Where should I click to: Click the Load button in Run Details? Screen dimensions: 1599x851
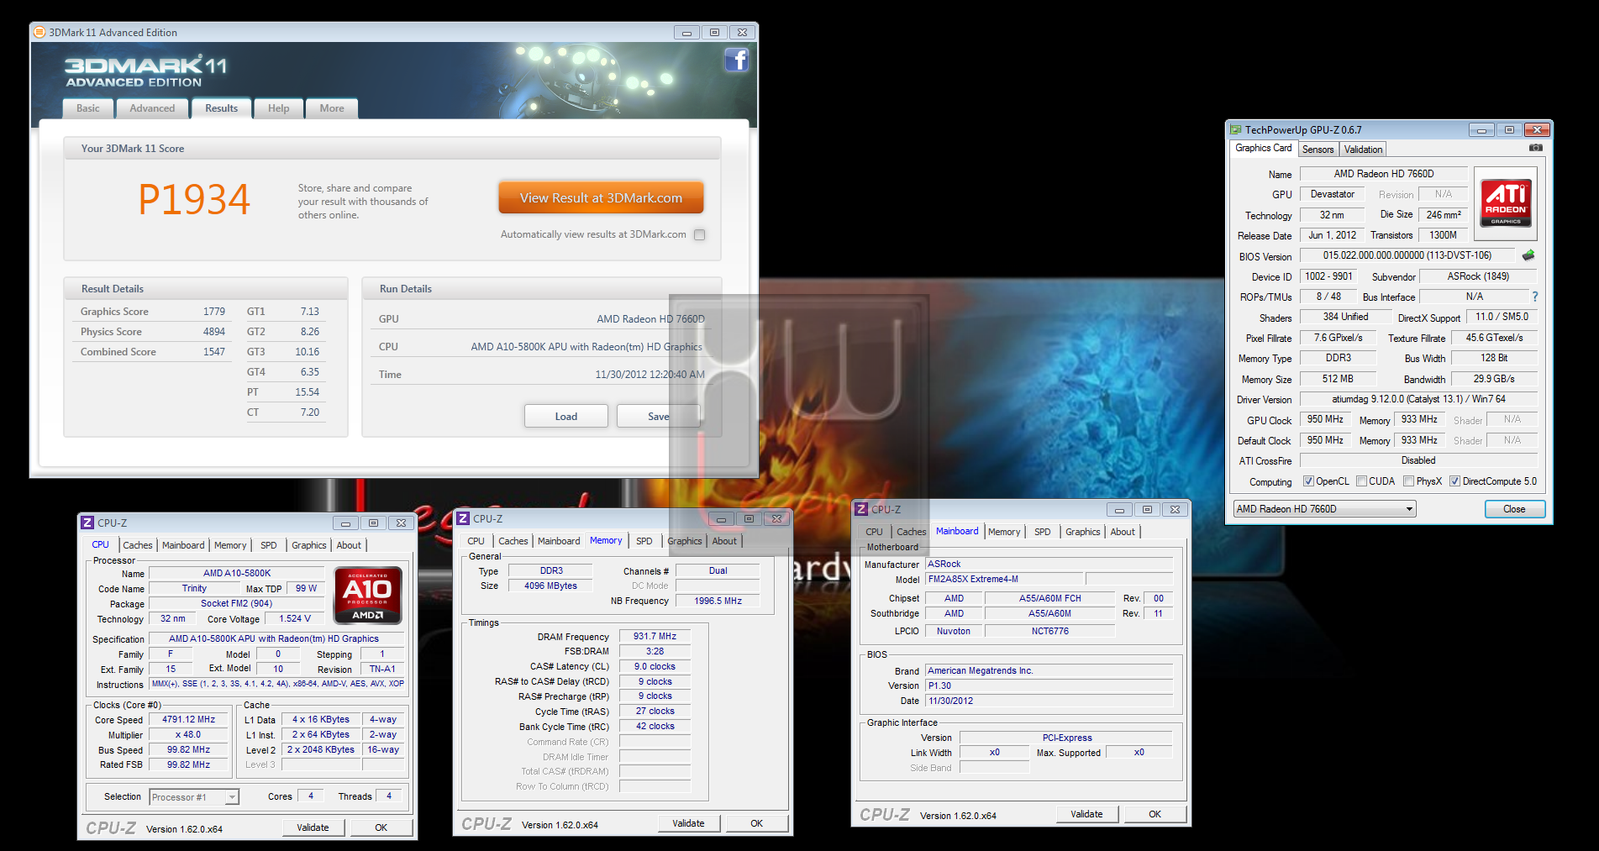566,417
